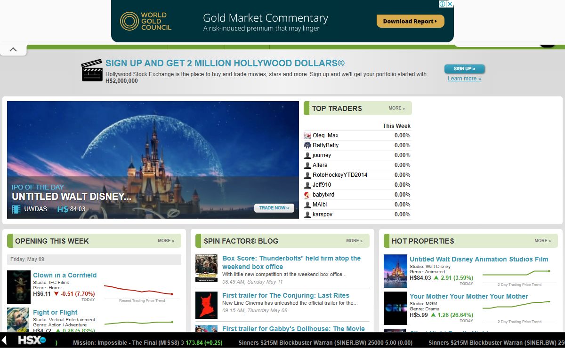Open the UWDAS ticker symbol

(36, 209)
